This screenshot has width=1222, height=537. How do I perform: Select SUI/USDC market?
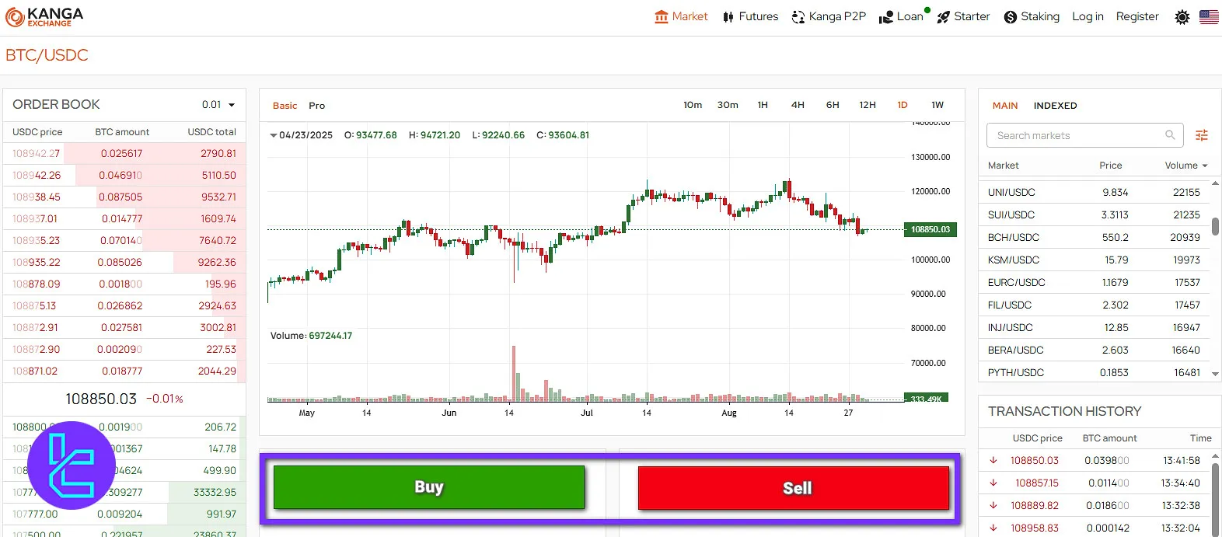point(1094,214)
